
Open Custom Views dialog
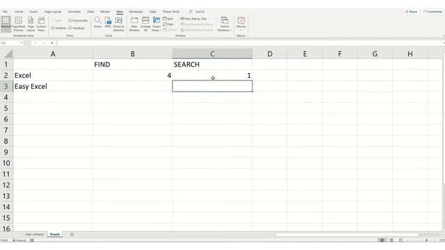[41, 24]
